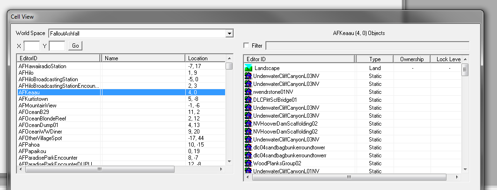497x190 pixels.
Task: Select the AFHawaiiradioStation cell row
Action: click(121, 66)
